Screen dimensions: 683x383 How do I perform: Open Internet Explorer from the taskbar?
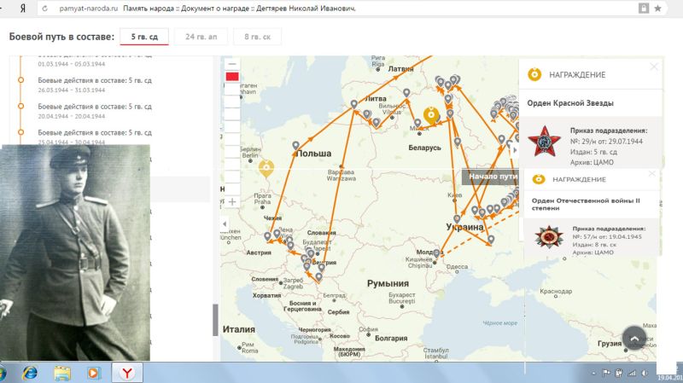(x=31, y=373)
